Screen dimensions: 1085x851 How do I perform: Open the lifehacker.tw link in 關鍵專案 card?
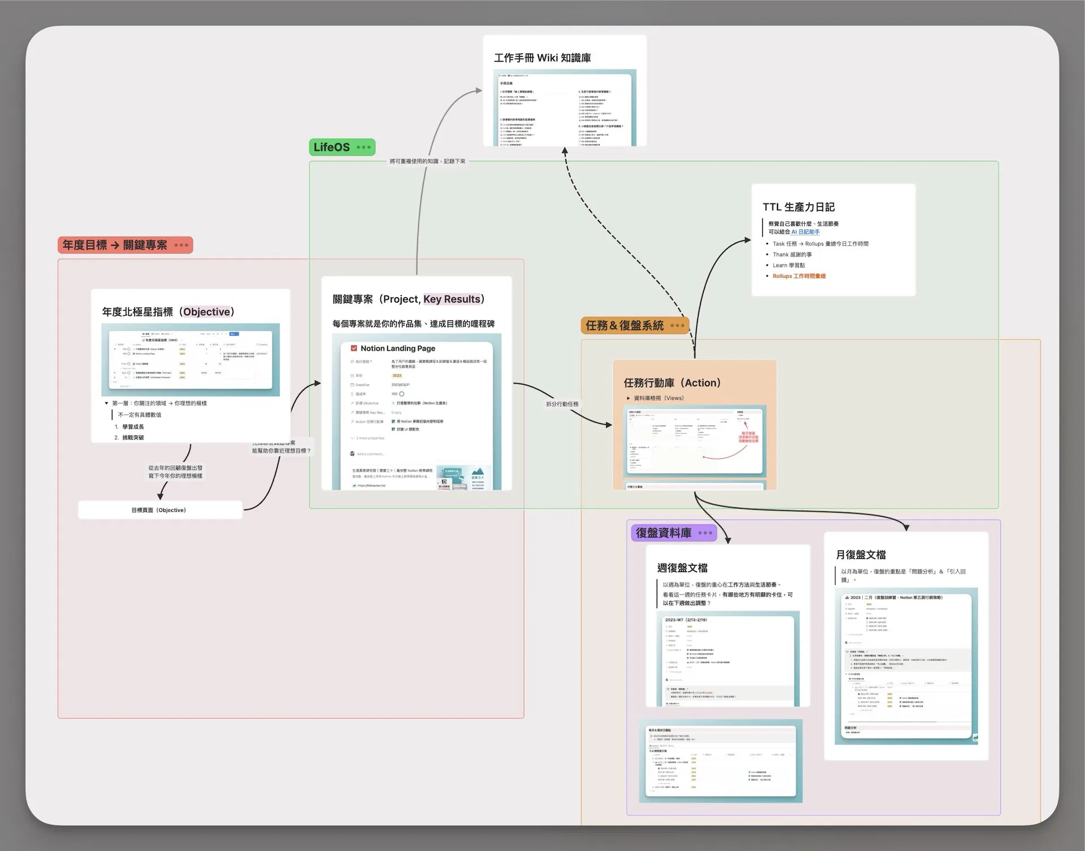[x=371, y=485]
